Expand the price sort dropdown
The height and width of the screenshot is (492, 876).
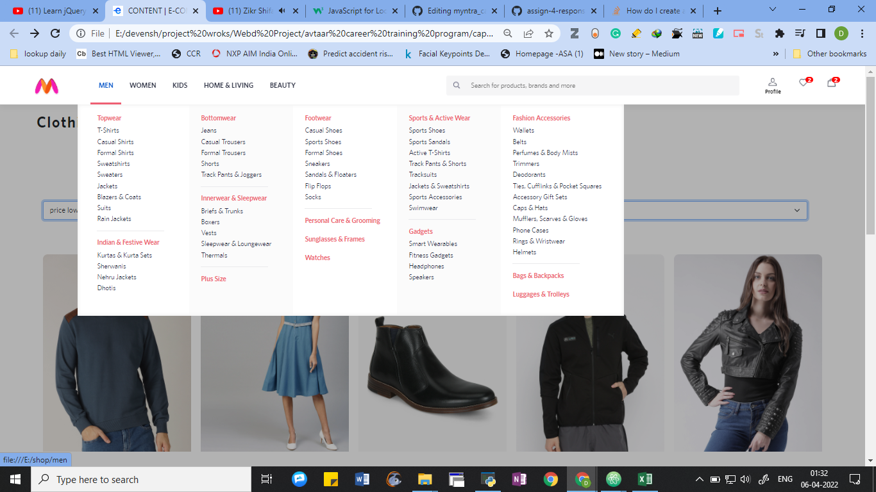pos(796,209)
